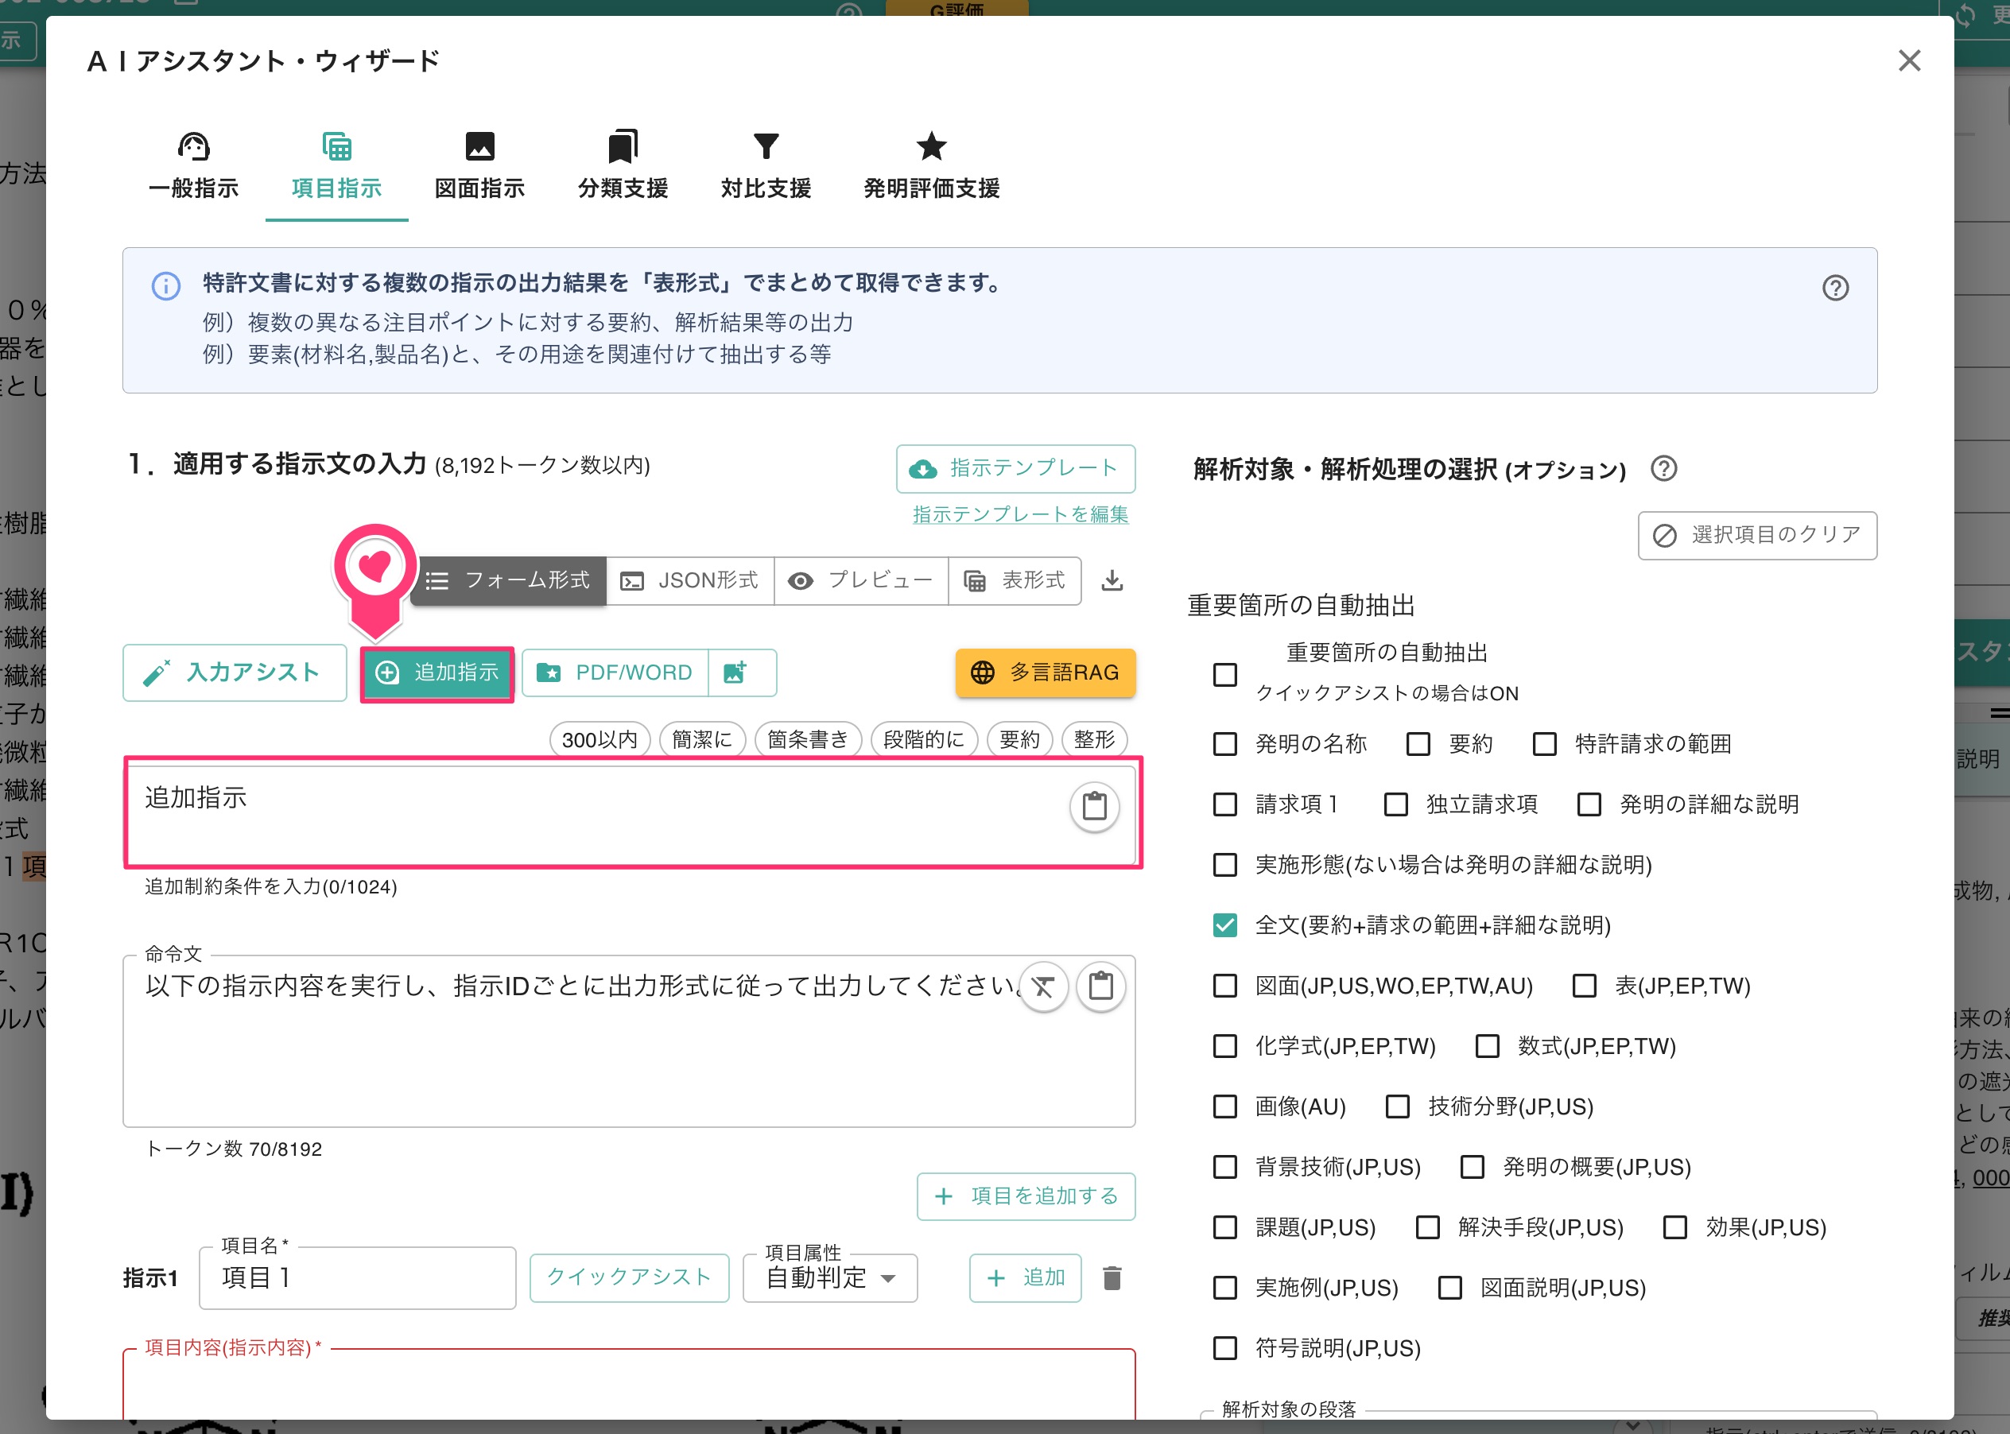Check the 解決手段(JP,US) checkbox

1427,1227
